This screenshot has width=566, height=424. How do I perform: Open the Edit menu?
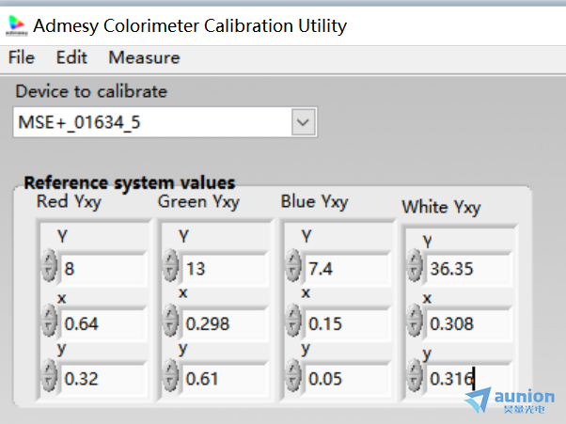(71, 57)
